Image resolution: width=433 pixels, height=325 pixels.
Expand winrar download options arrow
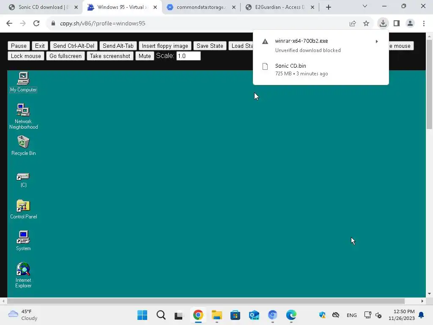(x=377, y=41)
